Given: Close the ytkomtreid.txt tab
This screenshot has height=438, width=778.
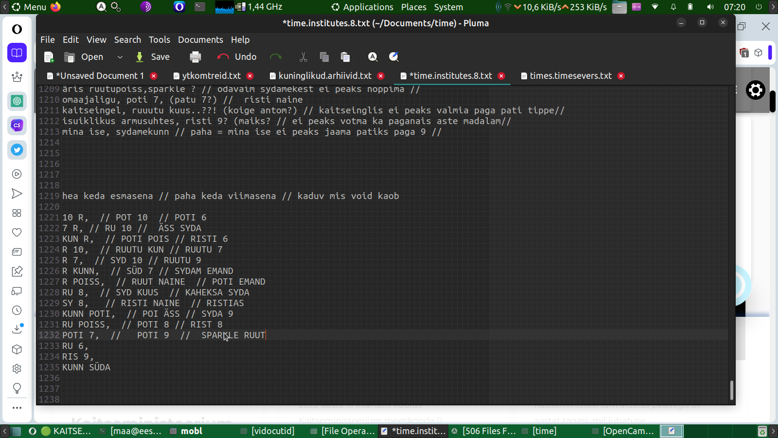Looking at the screenshot, I should tap(250, 76).
